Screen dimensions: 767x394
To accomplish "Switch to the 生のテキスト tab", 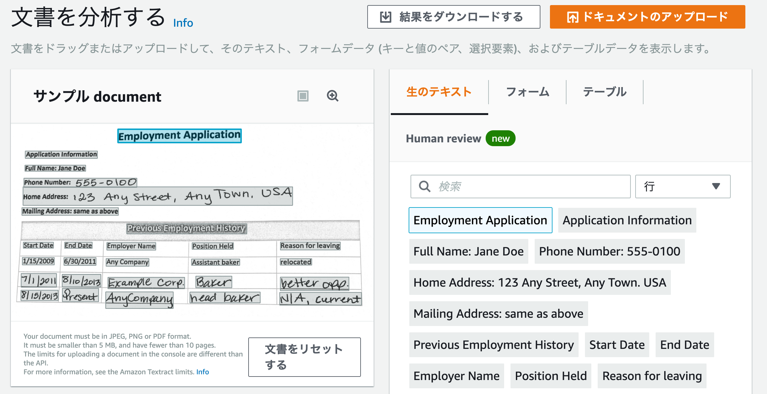I will click(439, 92).
